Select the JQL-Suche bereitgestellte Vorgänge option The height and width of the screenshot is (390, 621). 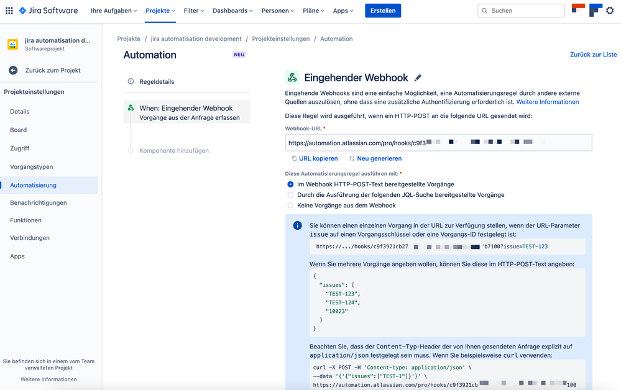(290, 194)
